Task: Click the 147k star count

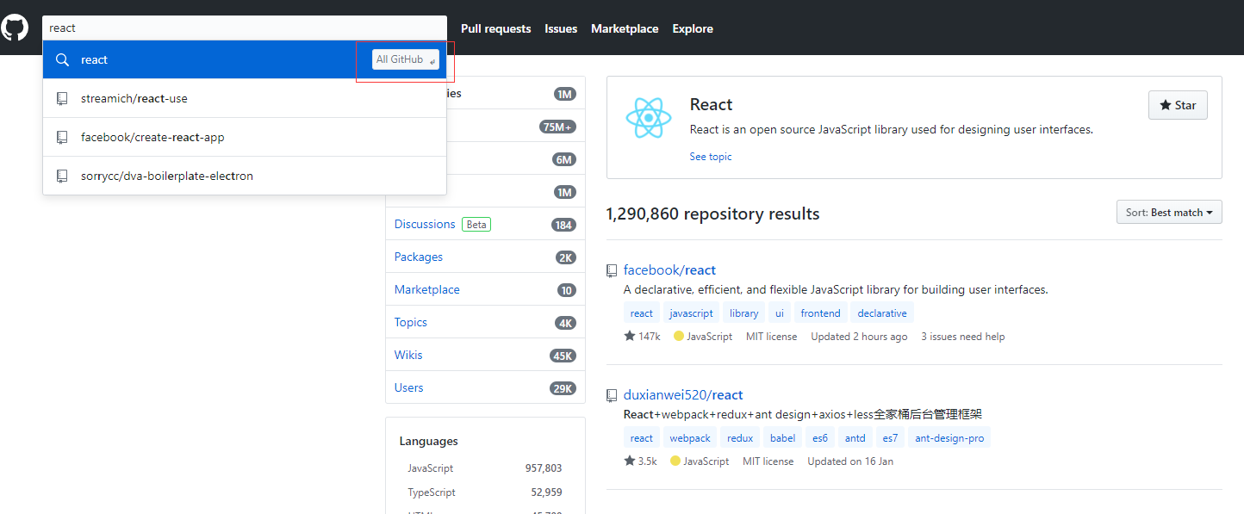Action: click(x=642, y=337)
